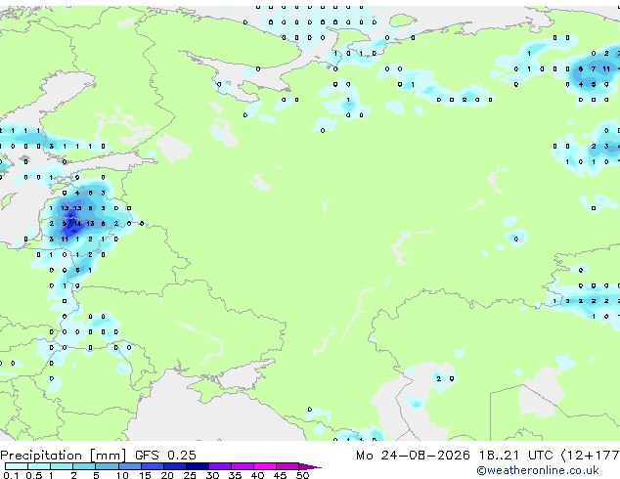Click the "14" precipitation value on map
Screen dimensions: 620x479
77,223
